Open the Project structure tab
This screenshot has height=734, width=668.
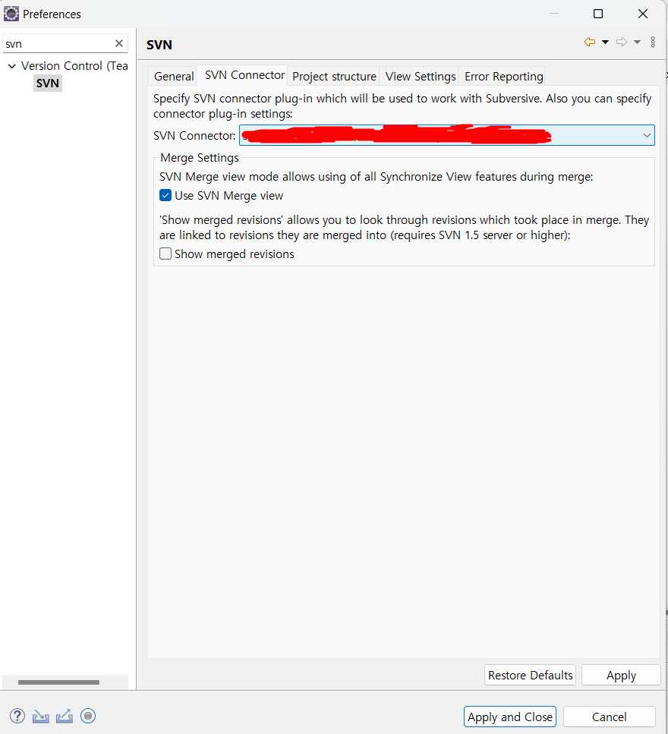coord(334,77)
